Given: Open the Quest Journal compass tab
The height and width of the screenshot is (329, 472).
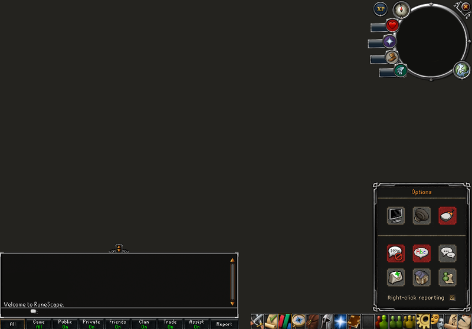Looking at the screenshot, I should [299, 321].
